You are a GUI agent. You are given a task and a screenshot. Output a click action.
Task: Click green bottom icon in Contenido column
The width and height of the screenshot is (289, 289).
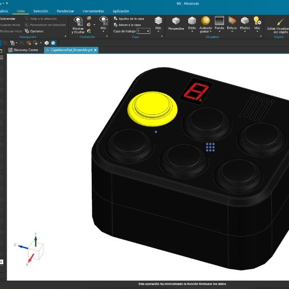tap(89, 31)
